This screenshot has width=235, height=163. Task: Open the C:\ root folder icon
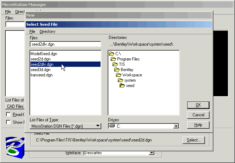point(111,54)
